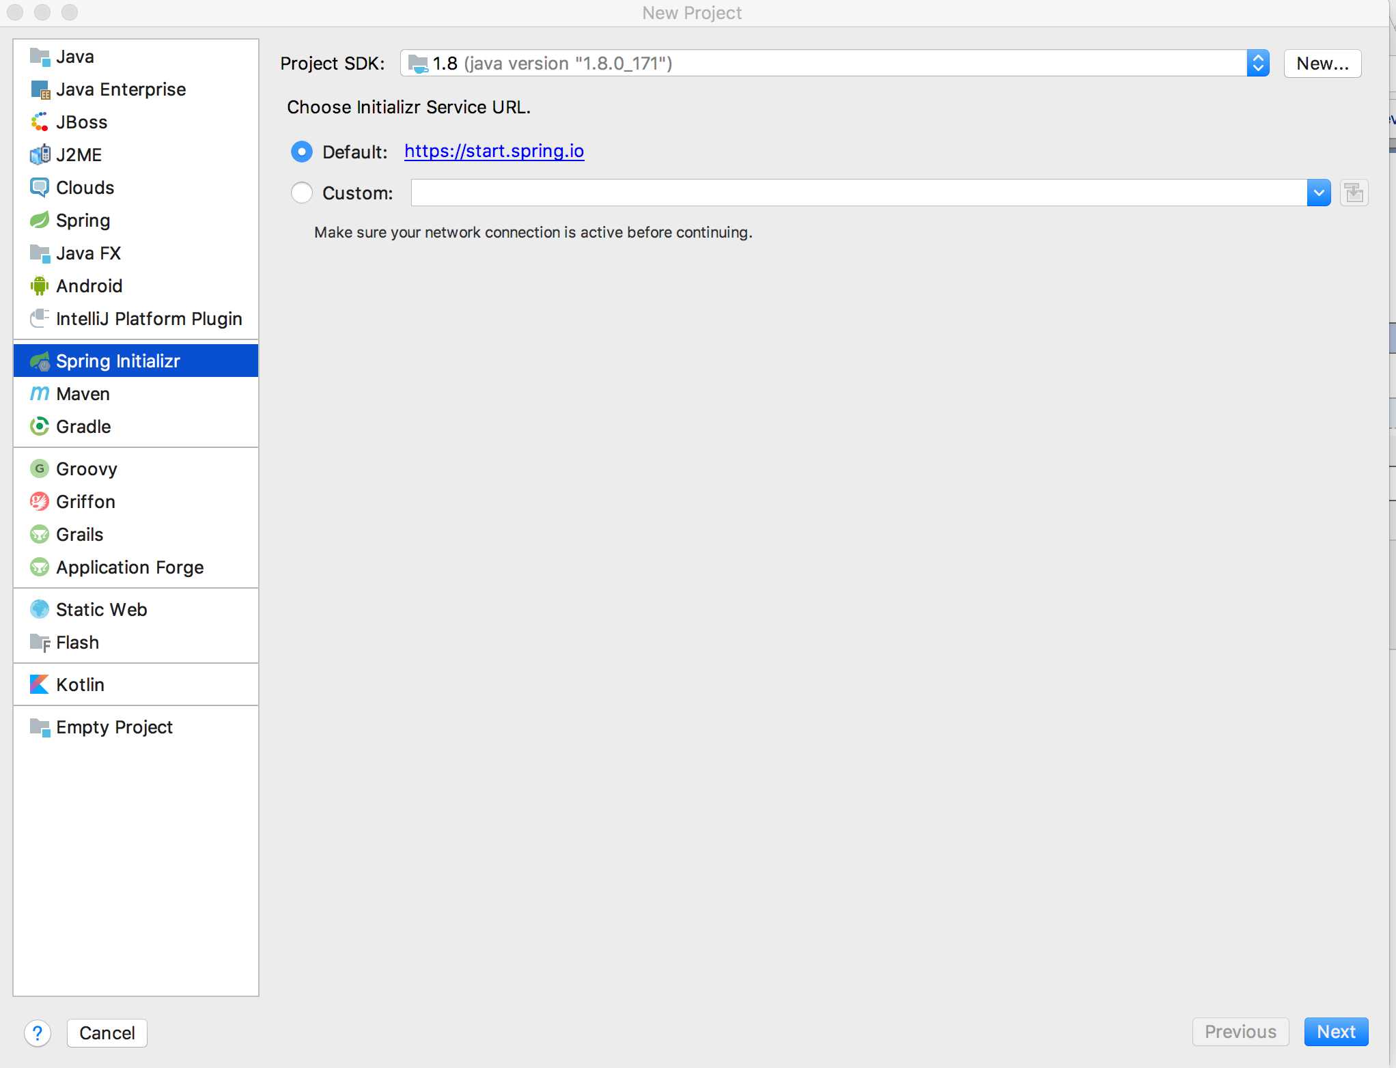Click the Empty Project folder icon
The image size is (1396, 1068).
click(40, 727)
